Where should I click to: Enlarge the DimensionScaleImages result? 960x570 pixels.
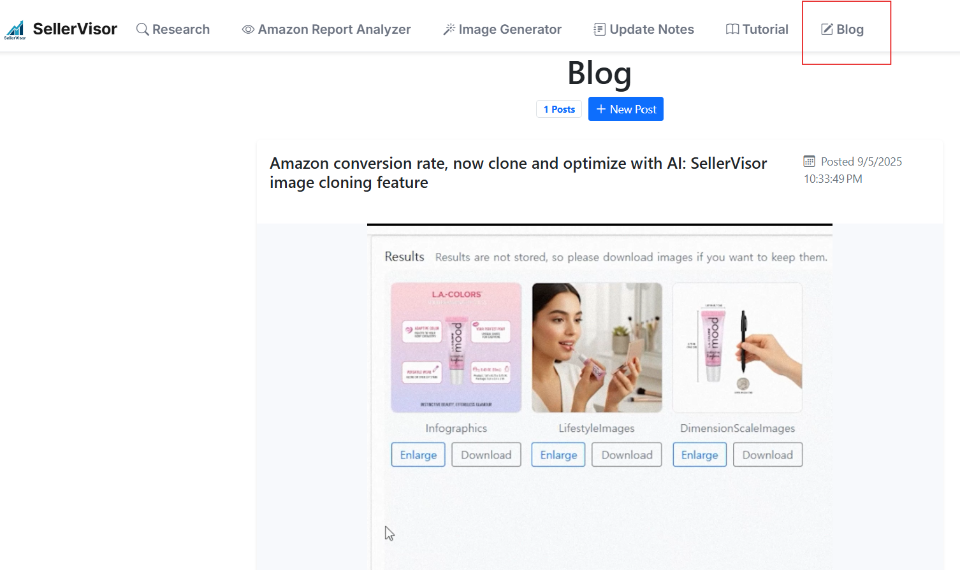click(x=699, y=455)
